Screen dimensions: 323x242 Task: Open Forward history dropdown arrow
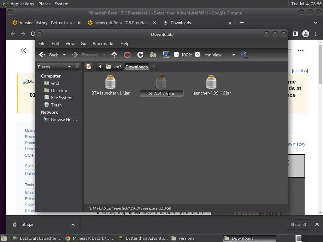tap(104, 55)
